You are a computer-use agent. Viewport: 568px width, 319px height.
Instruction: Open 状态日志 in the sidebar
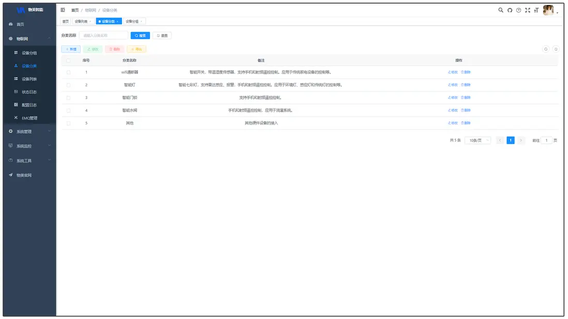point(29,92)
